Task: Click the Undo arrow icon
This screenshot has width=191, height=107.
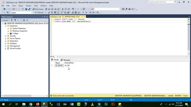Action: tap(73, 9)
